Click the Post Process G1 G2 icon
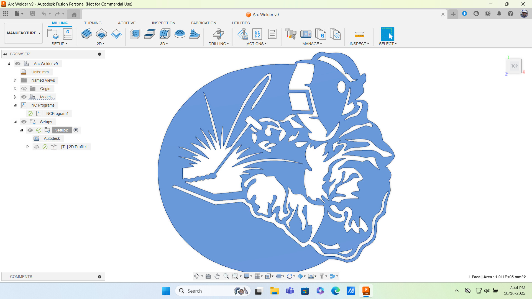Screen dimensions: 532x299 [x=257, y=34]
